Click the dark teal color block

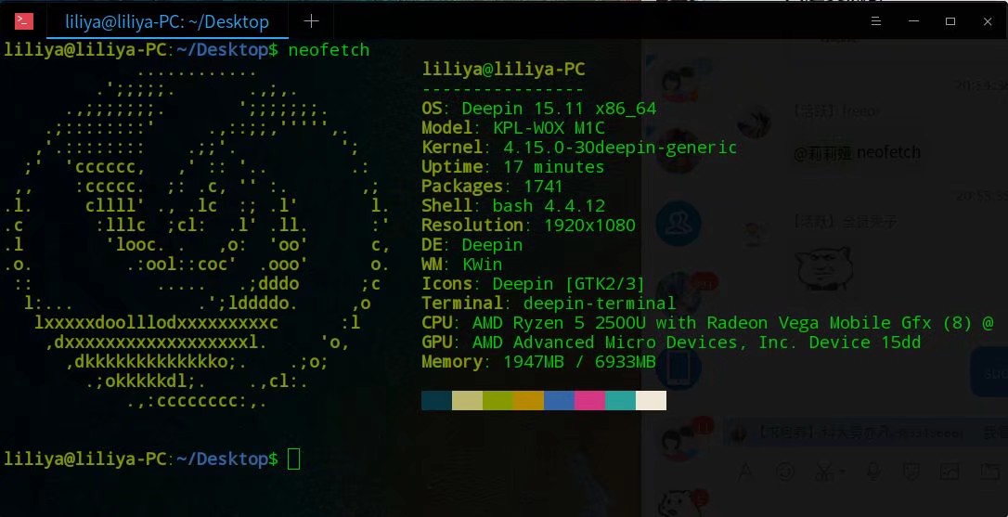click(436, 400)
